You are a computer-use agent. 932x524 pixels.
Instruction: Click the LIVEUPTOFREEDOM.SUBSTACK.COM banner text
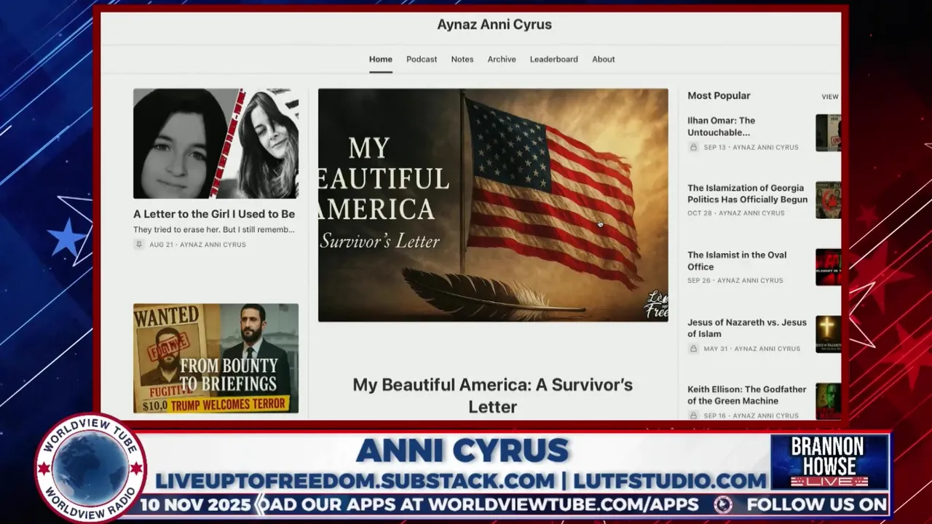[355, 480]
